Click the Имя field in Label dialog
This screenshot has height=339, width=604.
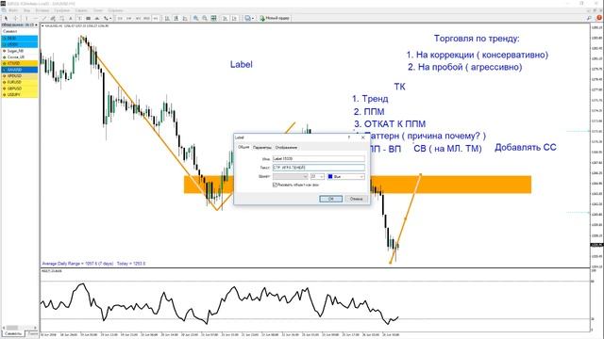point(319,158)
